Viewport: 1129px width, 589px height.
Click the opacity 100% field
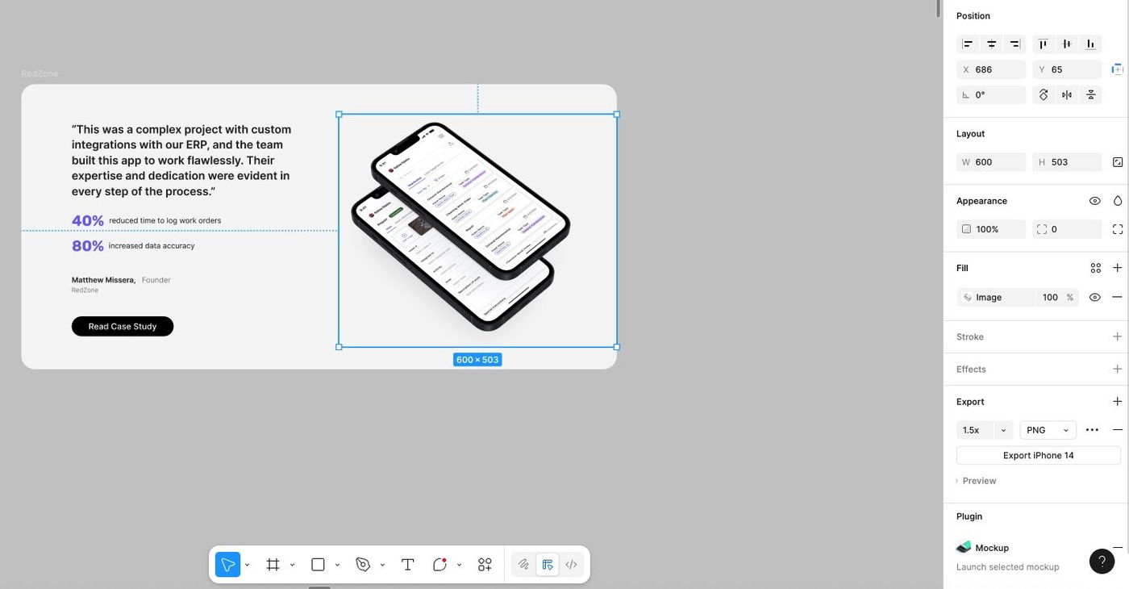coord(991,229)
